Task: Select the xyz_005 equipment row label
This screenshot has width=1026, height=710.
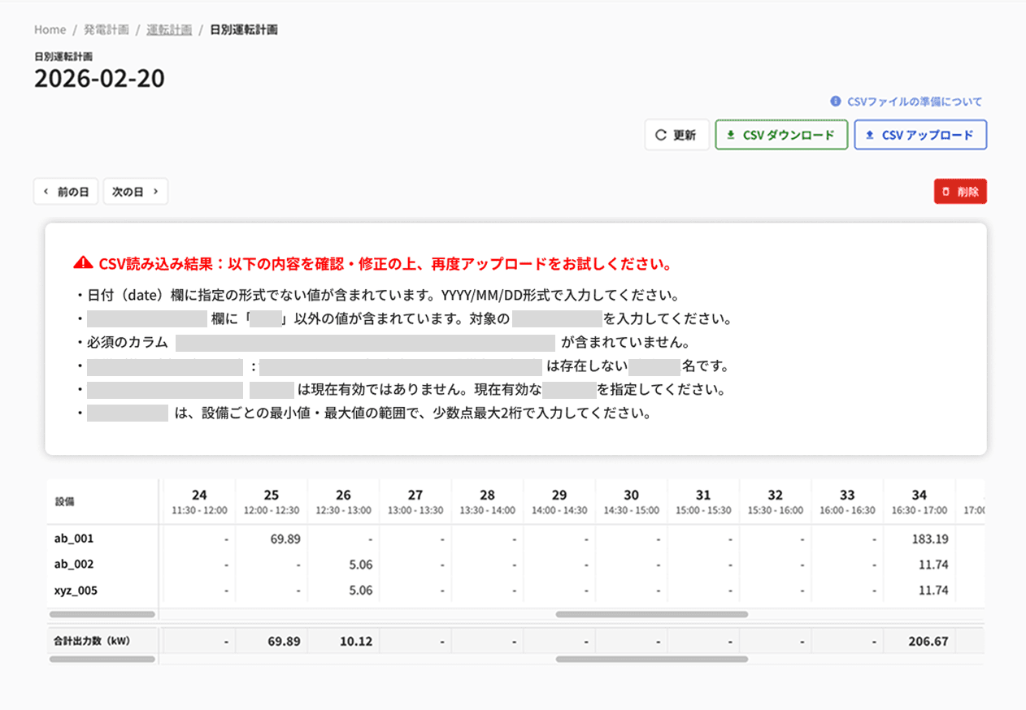Action: (x=76, y=591)
